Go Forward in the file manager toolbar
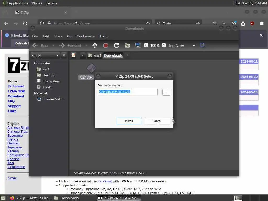Image resolution: width=268 pixels, height=201 pixels. click(x=70, y=46)
